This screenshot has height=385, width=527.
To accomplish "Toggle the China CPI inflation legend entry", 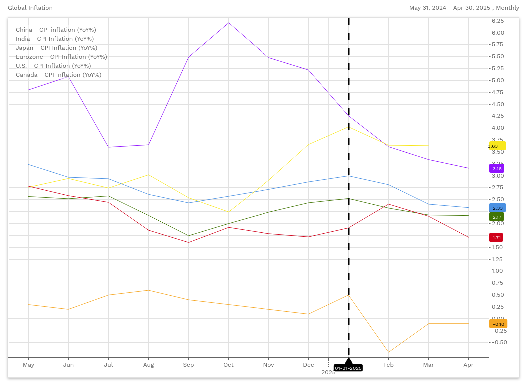I will point(56,30).
